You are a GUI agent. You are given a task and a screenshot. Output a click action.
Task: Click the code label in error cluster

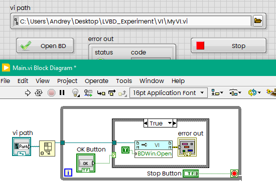coord(139,52)
